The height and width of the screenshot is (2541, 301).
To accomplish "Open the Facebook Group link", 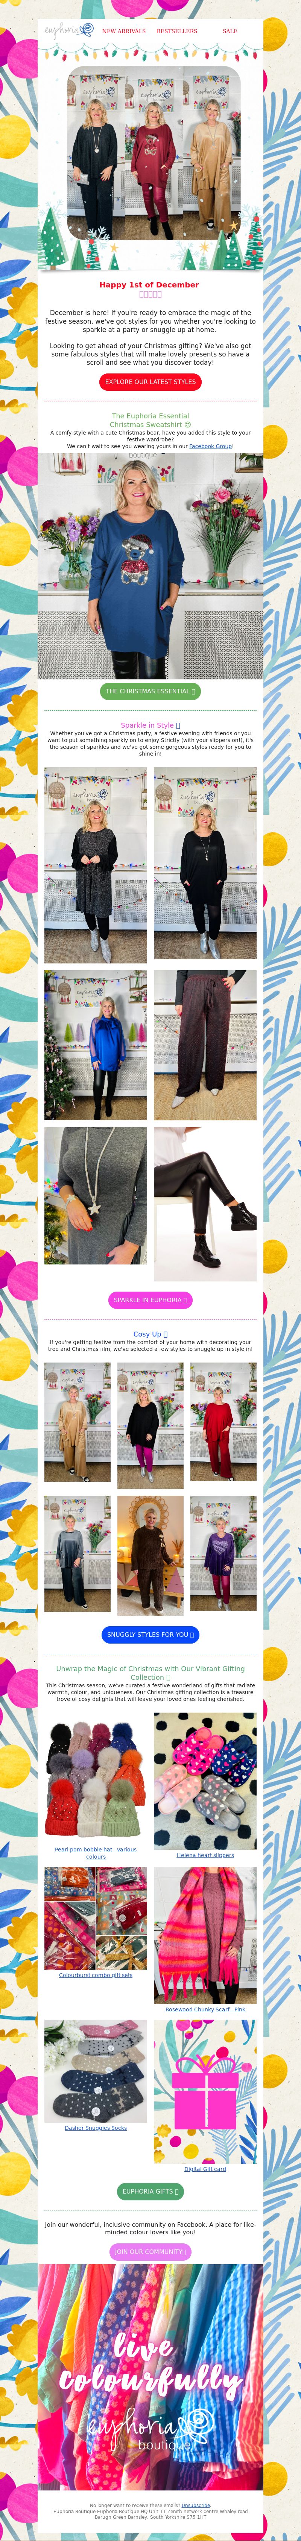I will pyautogui.click(x=210, y=446).
